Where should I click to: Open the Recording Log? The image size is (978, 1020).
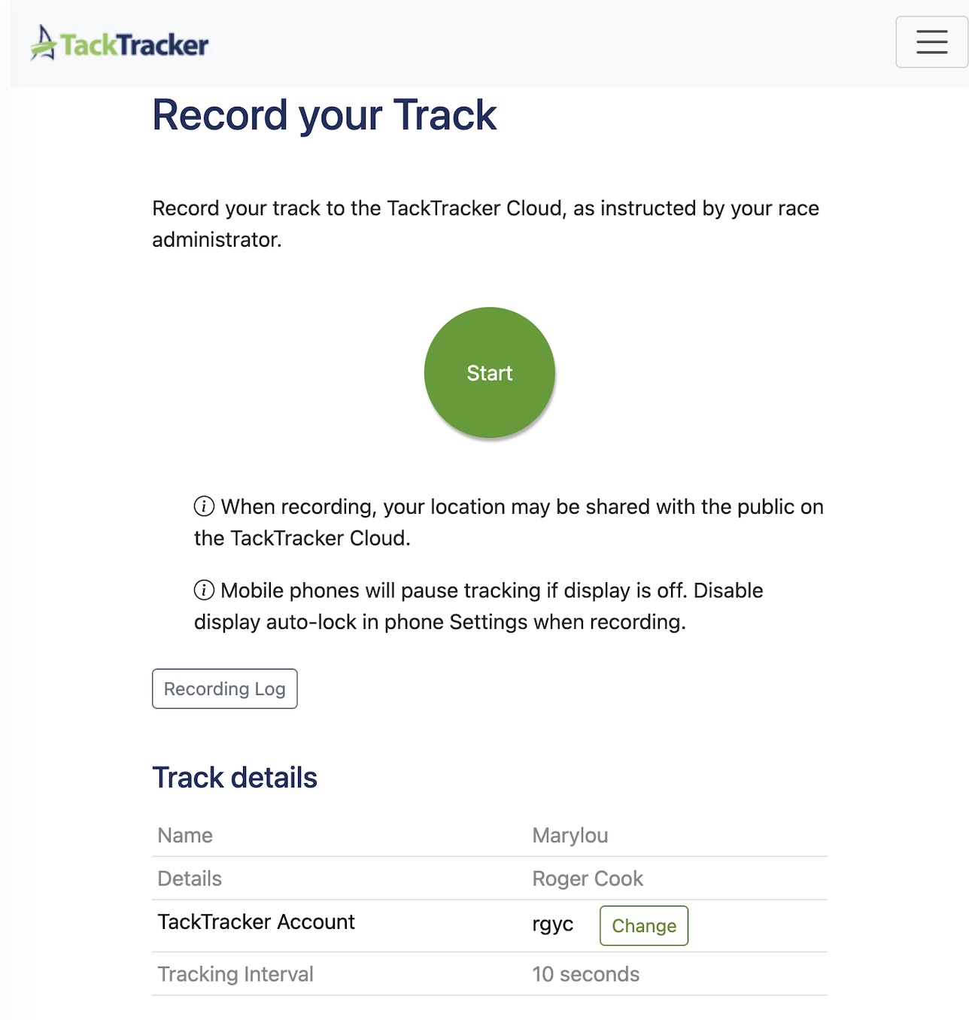[x=224, y=689]
